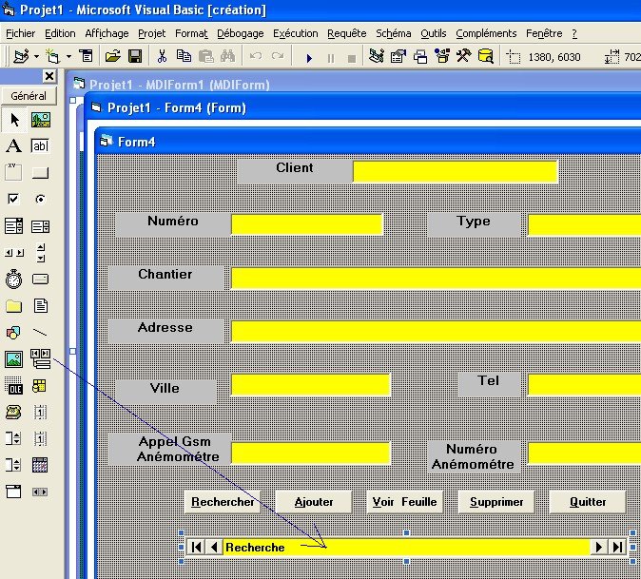Select the OptionButton control tool

[x=40, y=199]
